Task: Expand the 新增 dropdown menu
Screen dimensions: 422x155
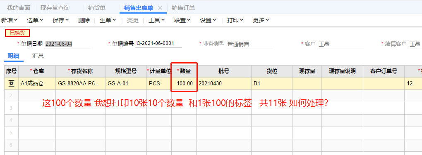Action: click(10, 20)
